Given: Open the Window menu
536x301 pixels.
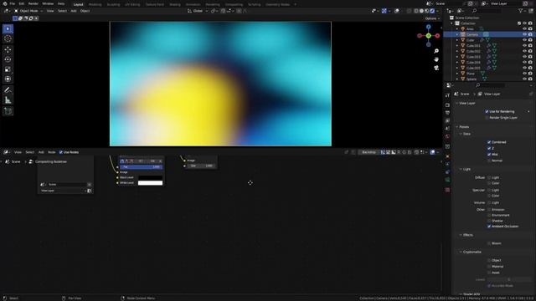Looking at the screenshot, I should [x=48, y=3].
